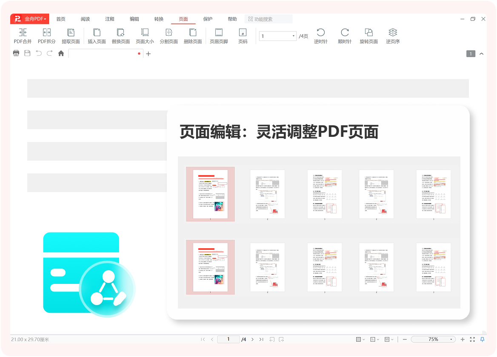Image resolution: width=497 pixels, height=357 pixels.
Task: Click the document tab with red dot
Action: pyautogui.click(x=106, y=54)
